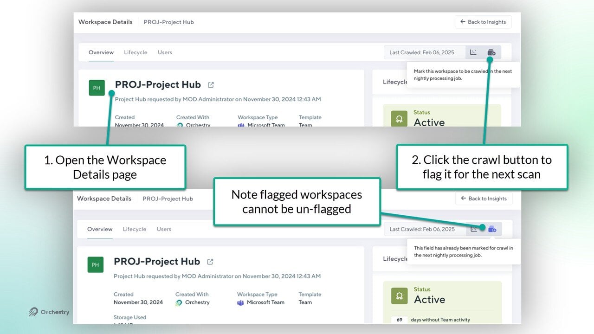Image resolution: width=594 pixels, height=334 pixels.
Task: Click the 'Microsoft Team' workspace type value
Action: point(265,302)
